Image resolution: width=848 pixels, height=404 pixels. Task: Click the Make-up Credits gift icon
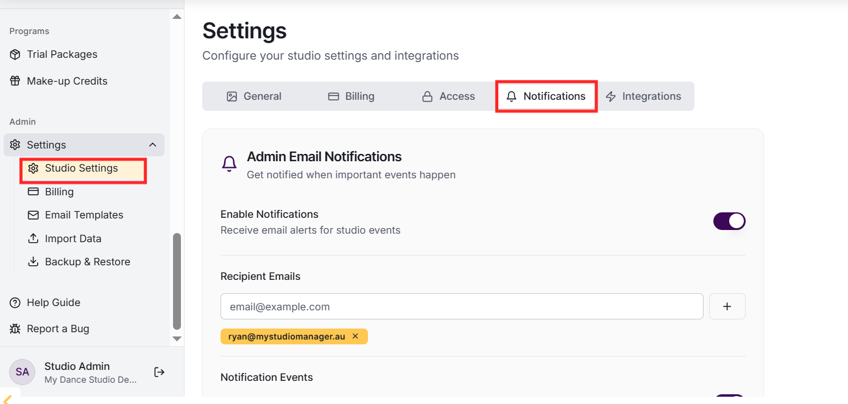tap(15, 81)
